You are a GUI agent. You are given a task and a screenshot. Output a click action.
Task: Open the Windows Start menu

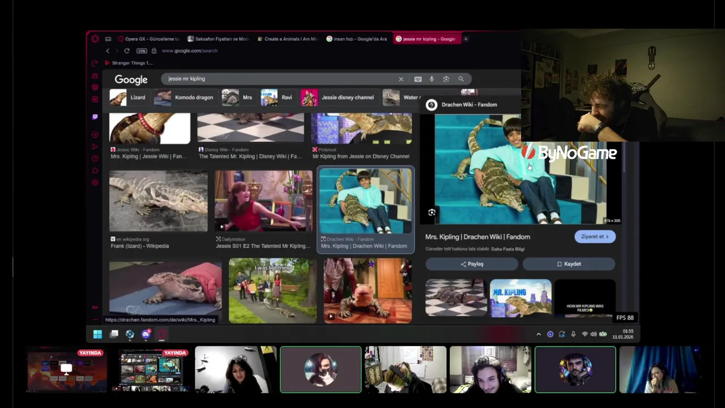97,334
